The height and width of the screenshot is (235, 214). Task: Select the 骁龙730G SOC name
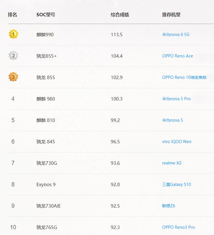click(47, 163)
